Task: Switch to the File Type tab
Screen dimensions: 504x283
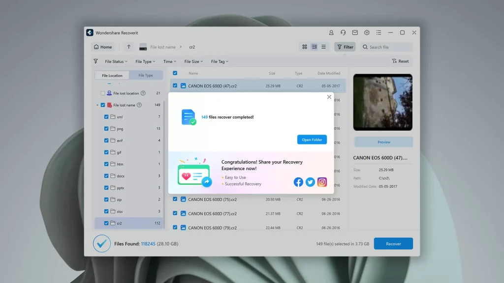Action: pos(146,75)
